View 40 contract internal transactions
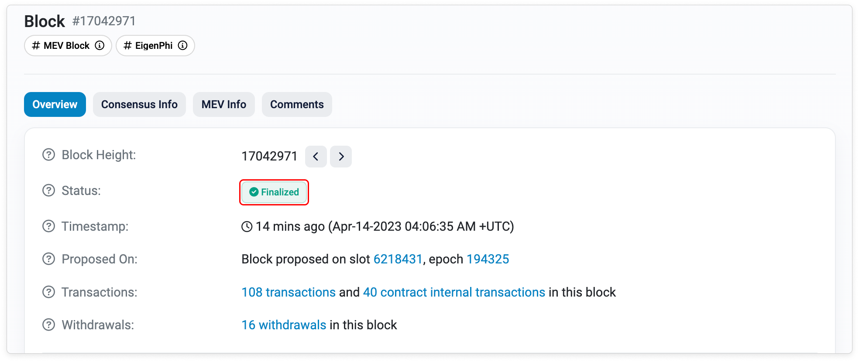The height and width of the screenshot is (362, 859). pyautogui.click(x=454, y=292)
